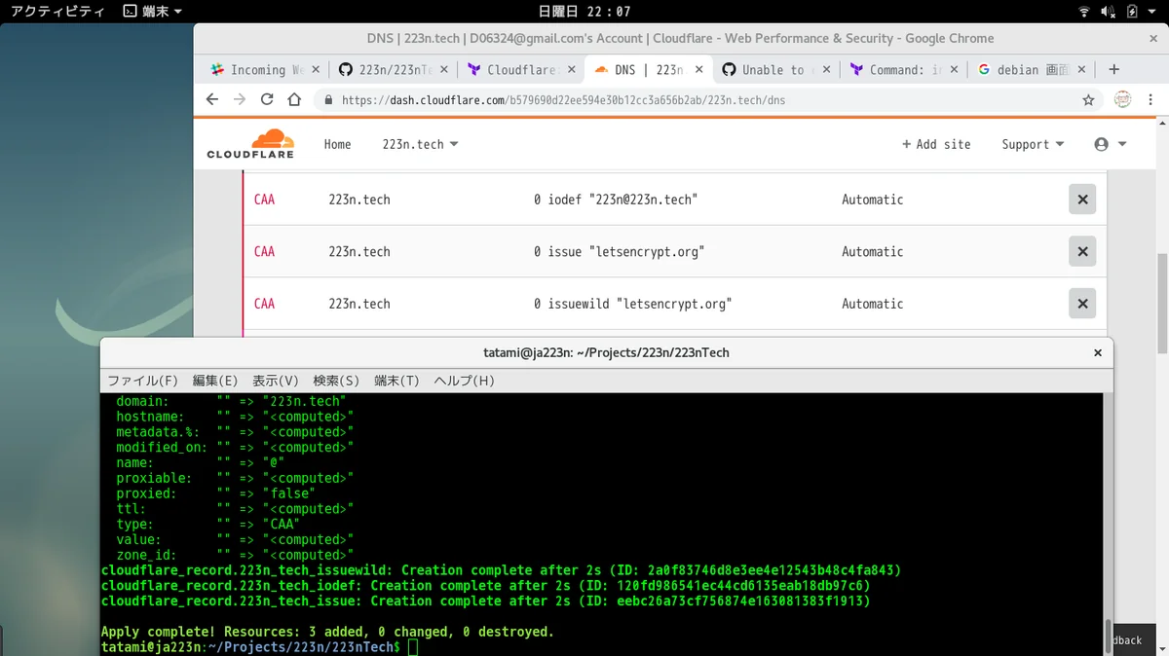Click the Chrome address bar URL
Viewport: 1169px width, 656px height.
pyautogui.click(x=564, y=100)
